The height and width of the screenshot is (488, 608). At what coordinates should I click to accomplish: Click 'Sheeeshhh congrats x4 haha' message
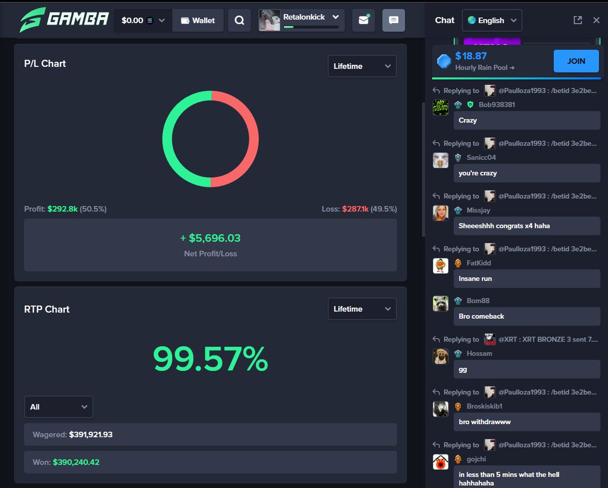pos(527,226)
